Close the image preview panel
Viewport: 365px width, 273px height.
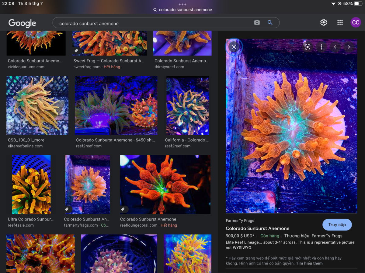[x=234, y=47]
